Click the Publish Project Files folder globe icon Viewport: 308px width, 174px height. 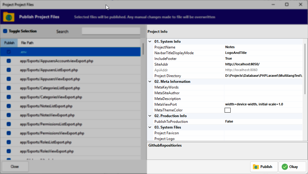coord(9,17)
